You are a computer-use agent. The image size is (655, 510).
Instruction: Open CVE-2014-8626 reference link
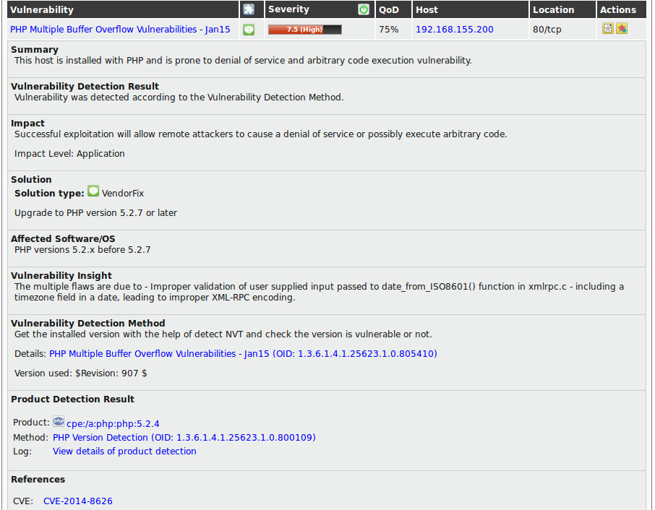77,501
